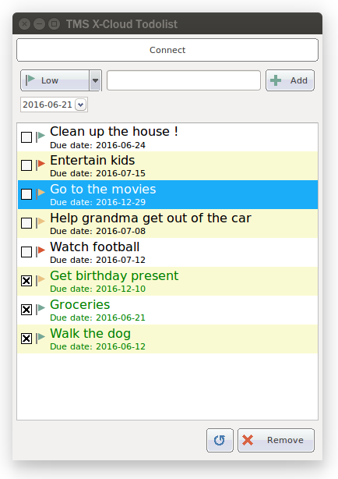The image size is (338, 479).
Task: Click the refresh arrow button
Action: (x=220, y=440)
